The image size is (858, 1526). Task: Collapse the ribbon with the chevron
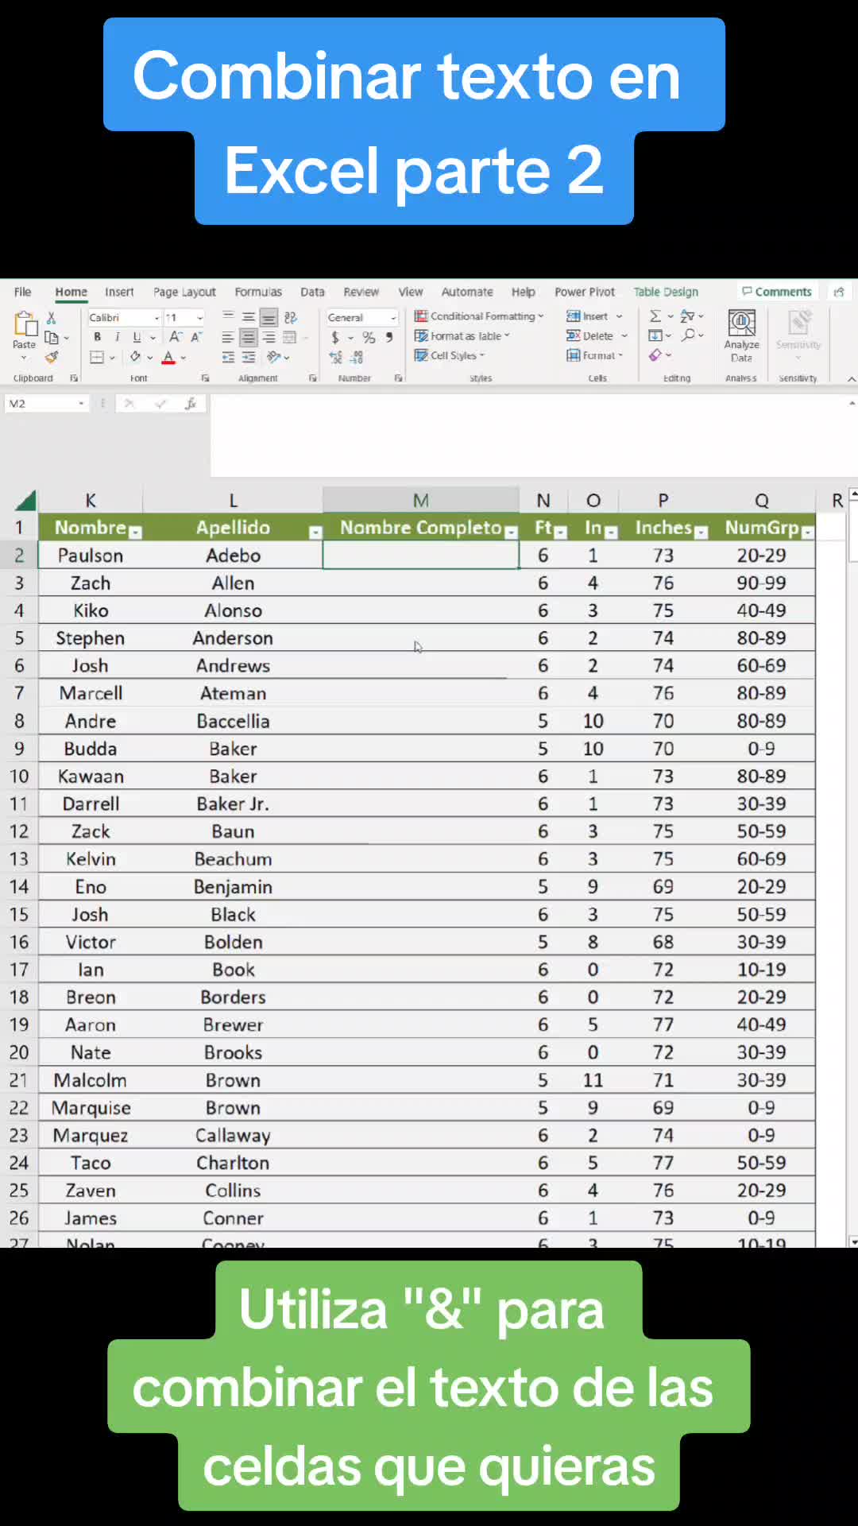coord(851,379)
